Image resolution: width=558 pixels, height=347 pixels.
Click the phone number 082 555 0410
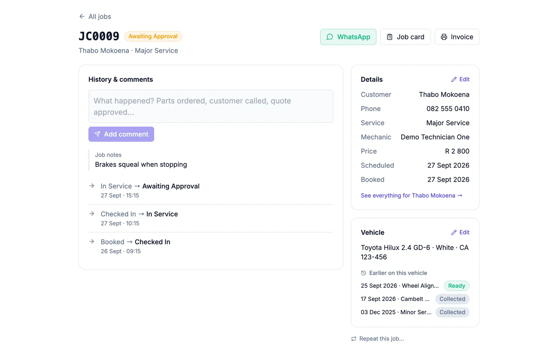[448, 109]
